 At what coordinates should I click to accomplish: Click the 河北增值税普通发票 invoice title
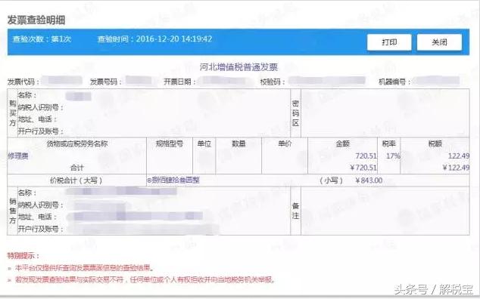point(238,67)
